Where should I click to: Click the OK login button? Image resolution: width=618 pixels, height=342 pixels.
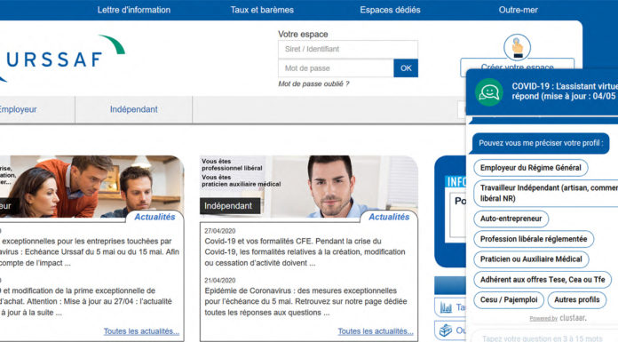coord(406,68)
